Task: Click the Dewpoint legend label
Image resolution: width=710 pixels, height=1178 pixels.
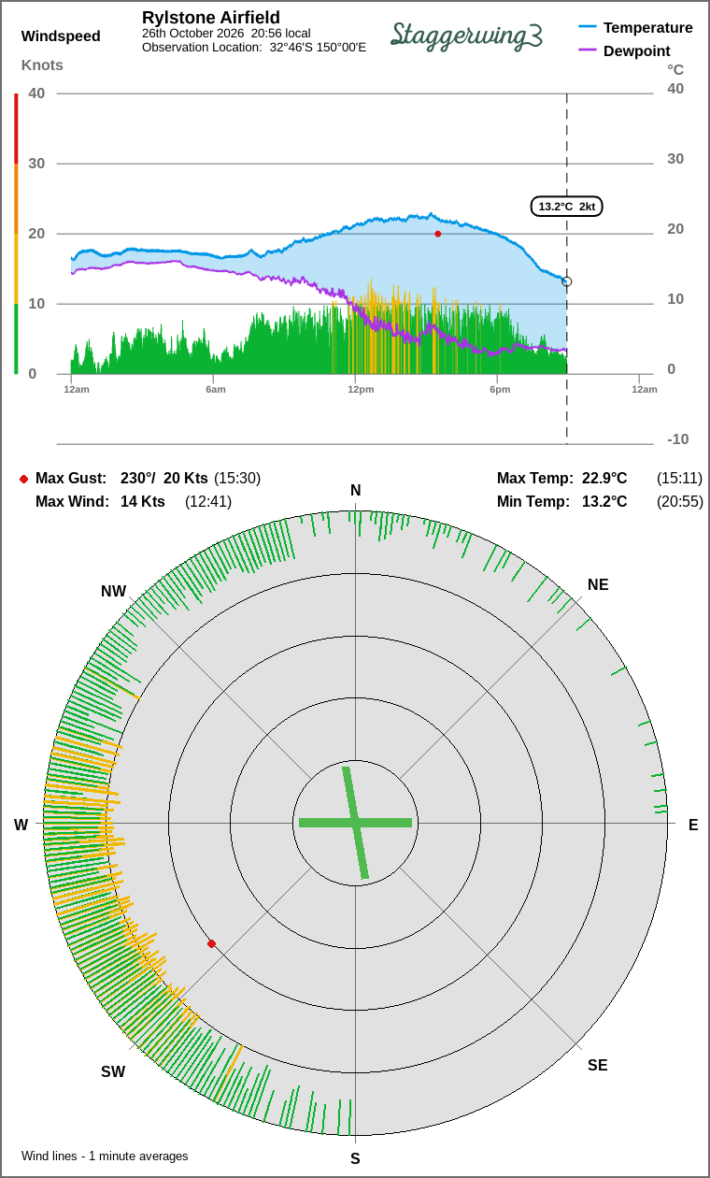Action: coord(637,50)
